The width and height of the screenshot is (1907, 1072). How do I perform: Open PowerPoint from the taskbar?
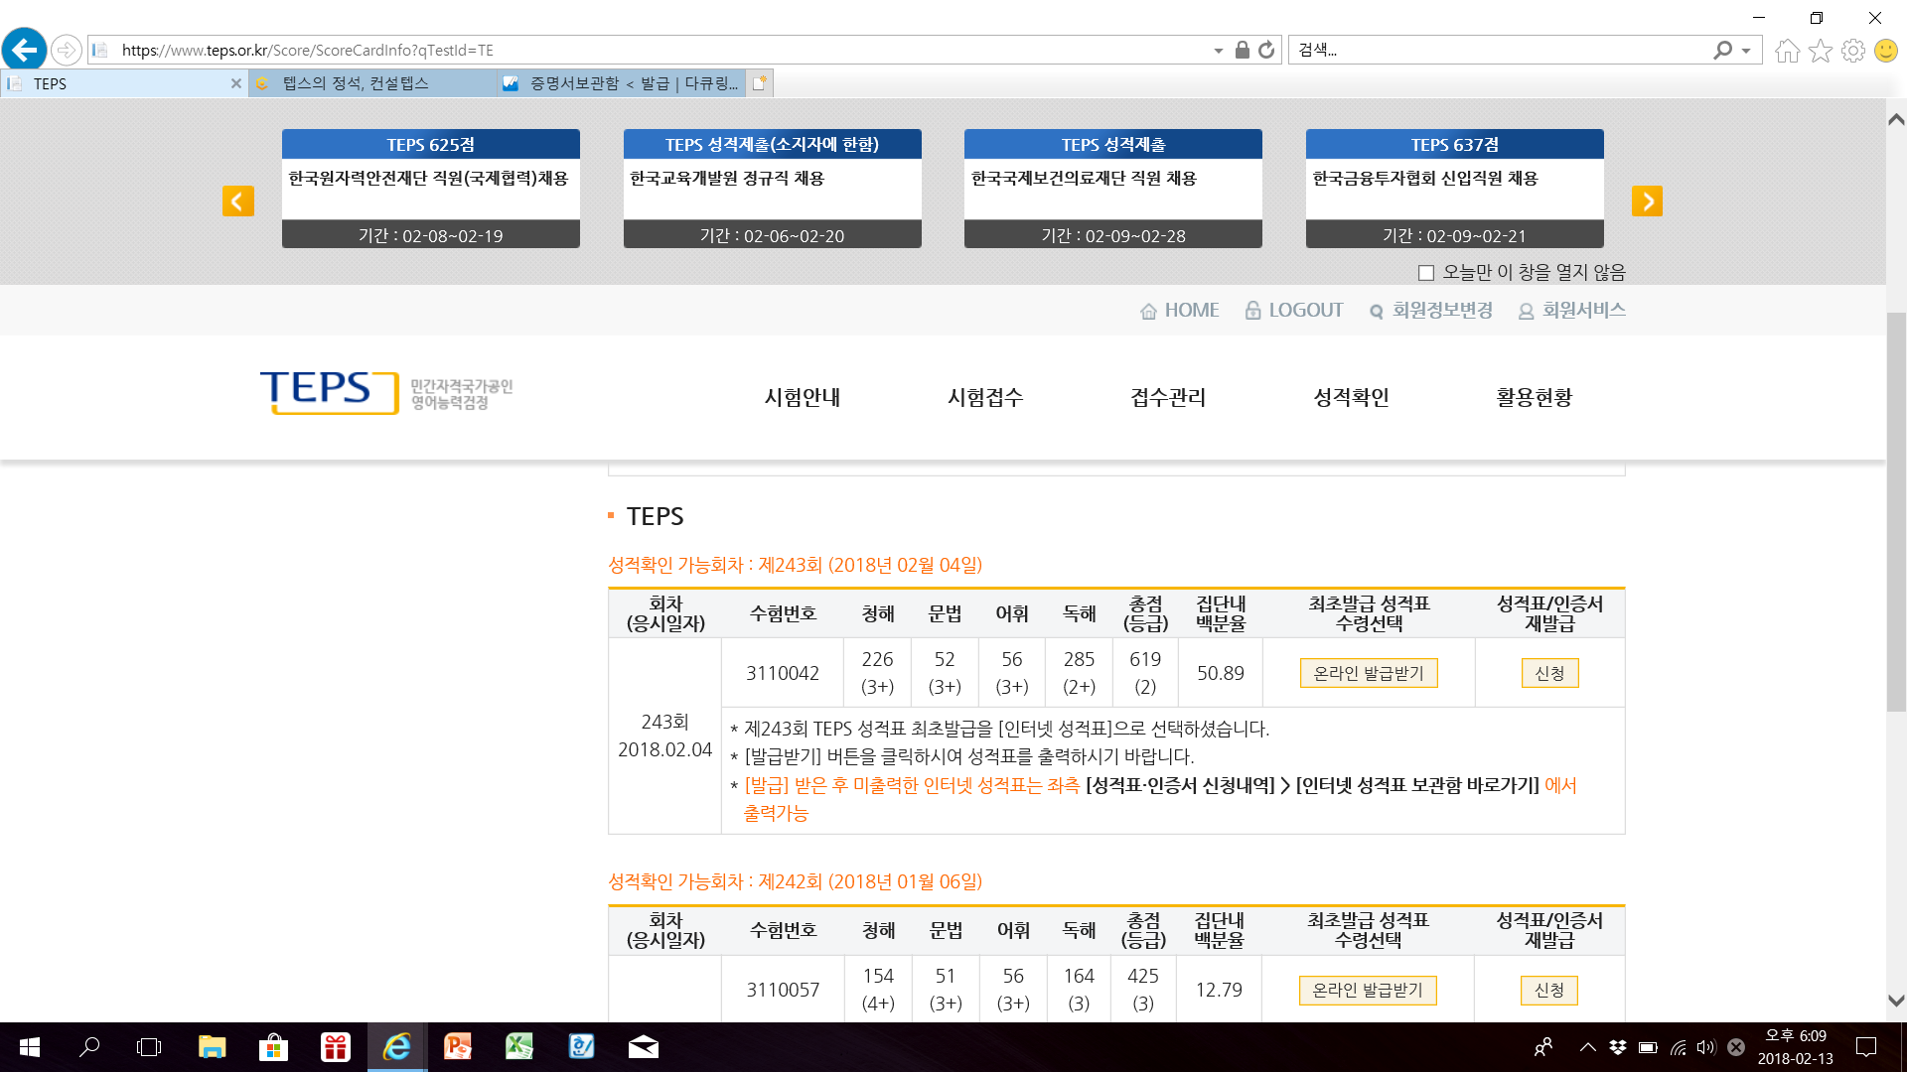tap(458, 1047)
